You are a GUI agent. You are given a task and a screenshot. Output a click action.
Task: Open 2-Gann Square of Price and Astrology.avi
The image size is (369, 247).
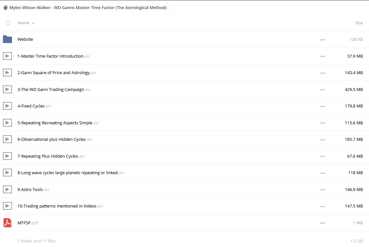(x=57, y=73)
